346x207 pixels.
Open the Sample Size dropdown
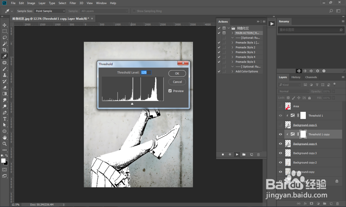[50, 11]
